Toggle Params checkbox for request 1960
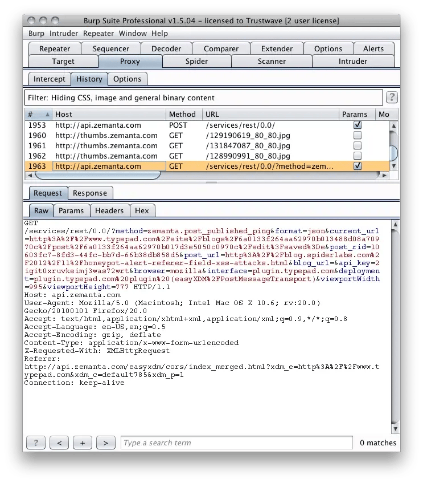This screenshot has width=423, height=483. (358, 135)
